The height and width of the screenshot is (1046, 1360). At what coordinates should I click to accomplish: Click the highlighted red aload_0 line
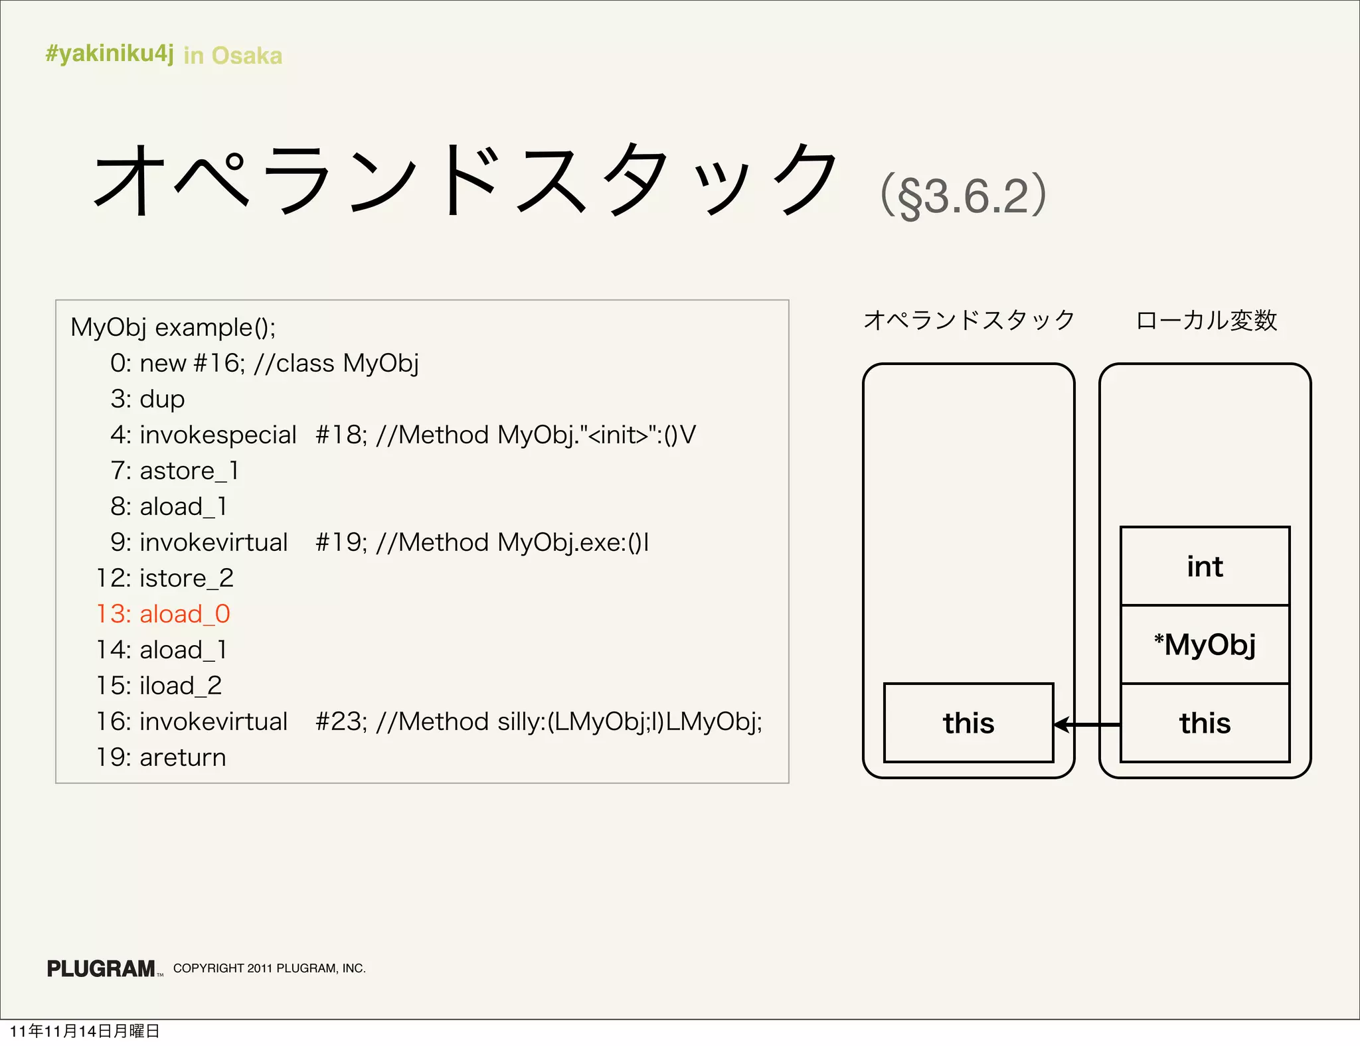click(x=163, y=614)
